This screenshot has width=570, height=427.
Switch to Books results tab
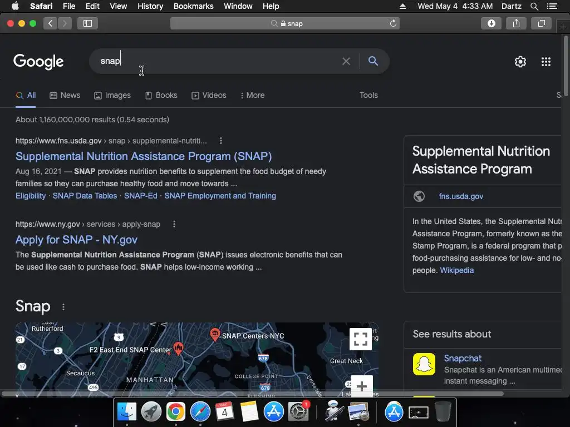click(x=161, y=95)
